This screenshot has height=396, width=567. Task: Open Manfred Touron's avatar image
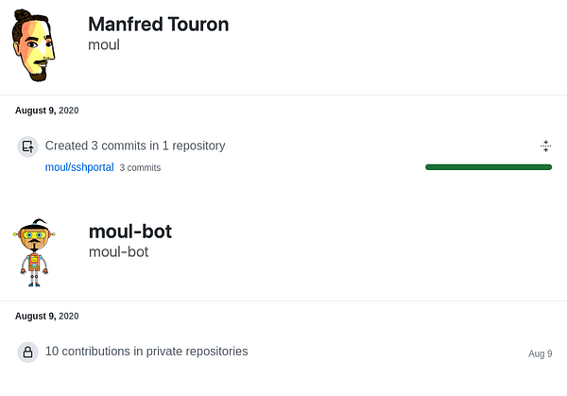click(34, 45)
